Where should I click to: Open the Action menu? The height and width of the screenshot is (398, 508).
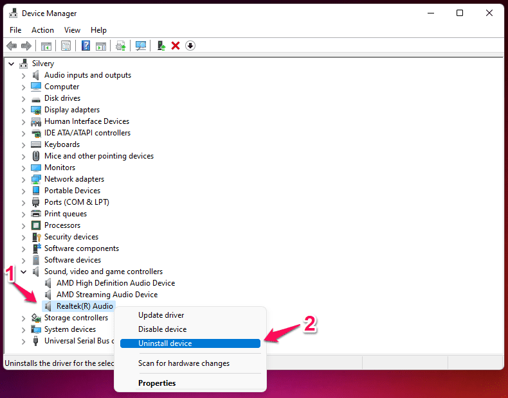(42, 30)
